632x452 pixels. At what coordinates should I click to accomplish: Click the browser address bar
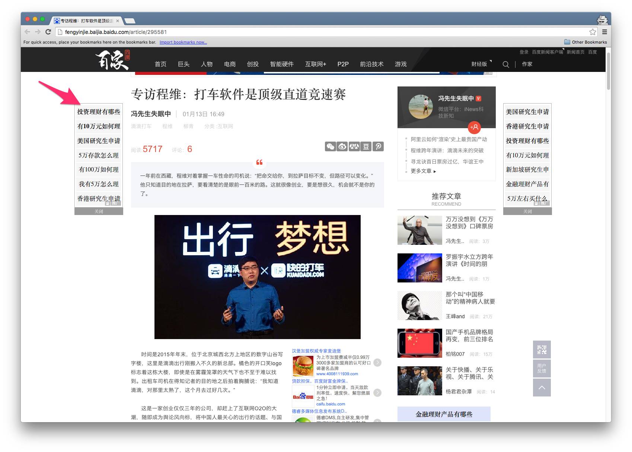(x=320, y=32)
